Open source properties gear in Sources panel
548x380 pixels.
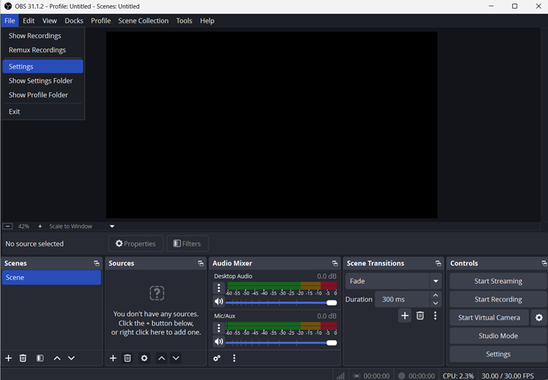point(144,358)
